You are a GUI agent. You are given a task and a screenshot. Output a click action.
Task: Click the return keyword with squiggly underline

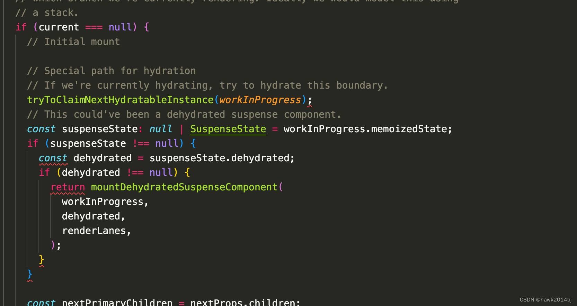click(x=68, y=187)
